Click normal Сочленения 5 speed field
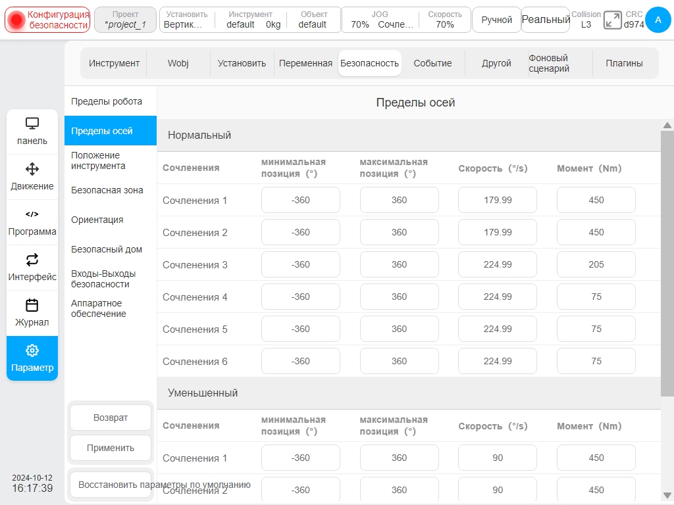 coord(498,329)
